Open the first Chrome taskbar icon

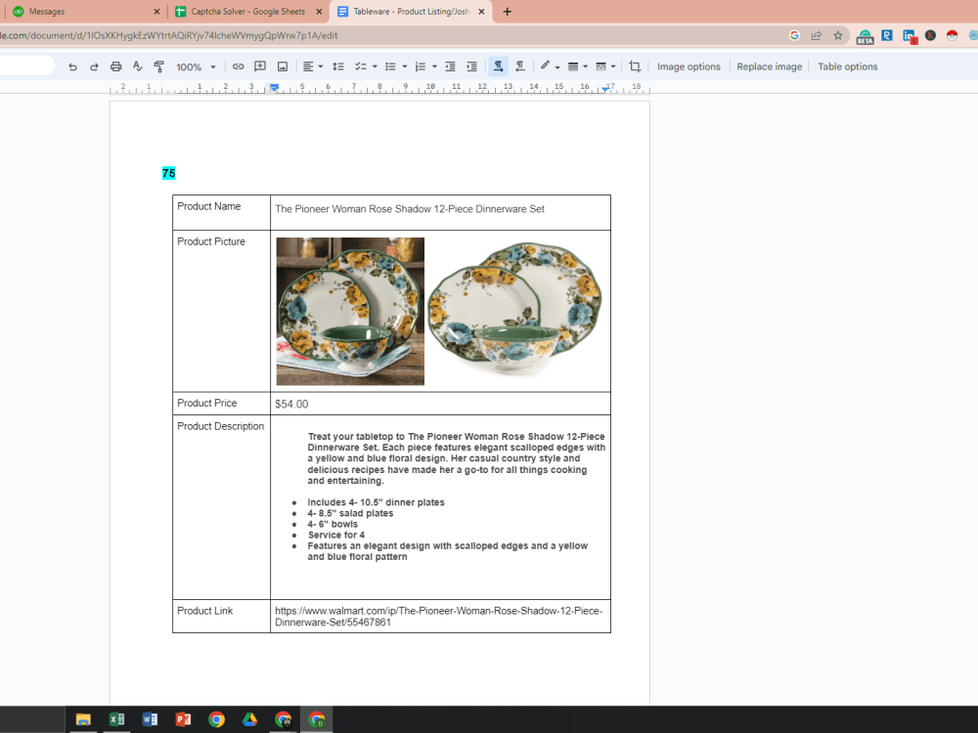coord(216,719)
